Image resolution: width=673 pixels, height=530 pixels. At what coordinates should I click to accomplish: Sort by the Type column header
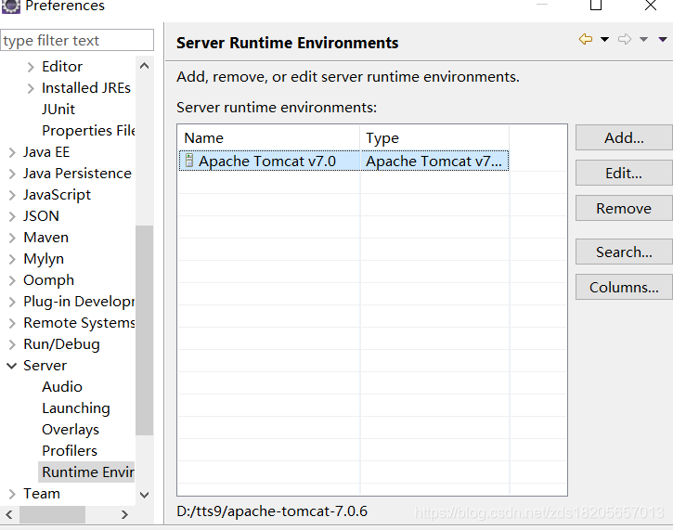pyautogui.click(x=434, y=137)
